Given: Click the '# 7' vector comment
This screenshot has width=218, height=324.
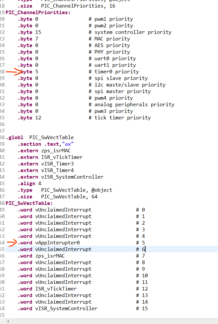Looking at the screenshot, I should (x=140, y=256).
